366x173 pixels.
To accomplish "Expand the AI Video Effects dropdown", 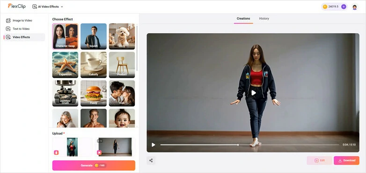I will pos(48,7).
